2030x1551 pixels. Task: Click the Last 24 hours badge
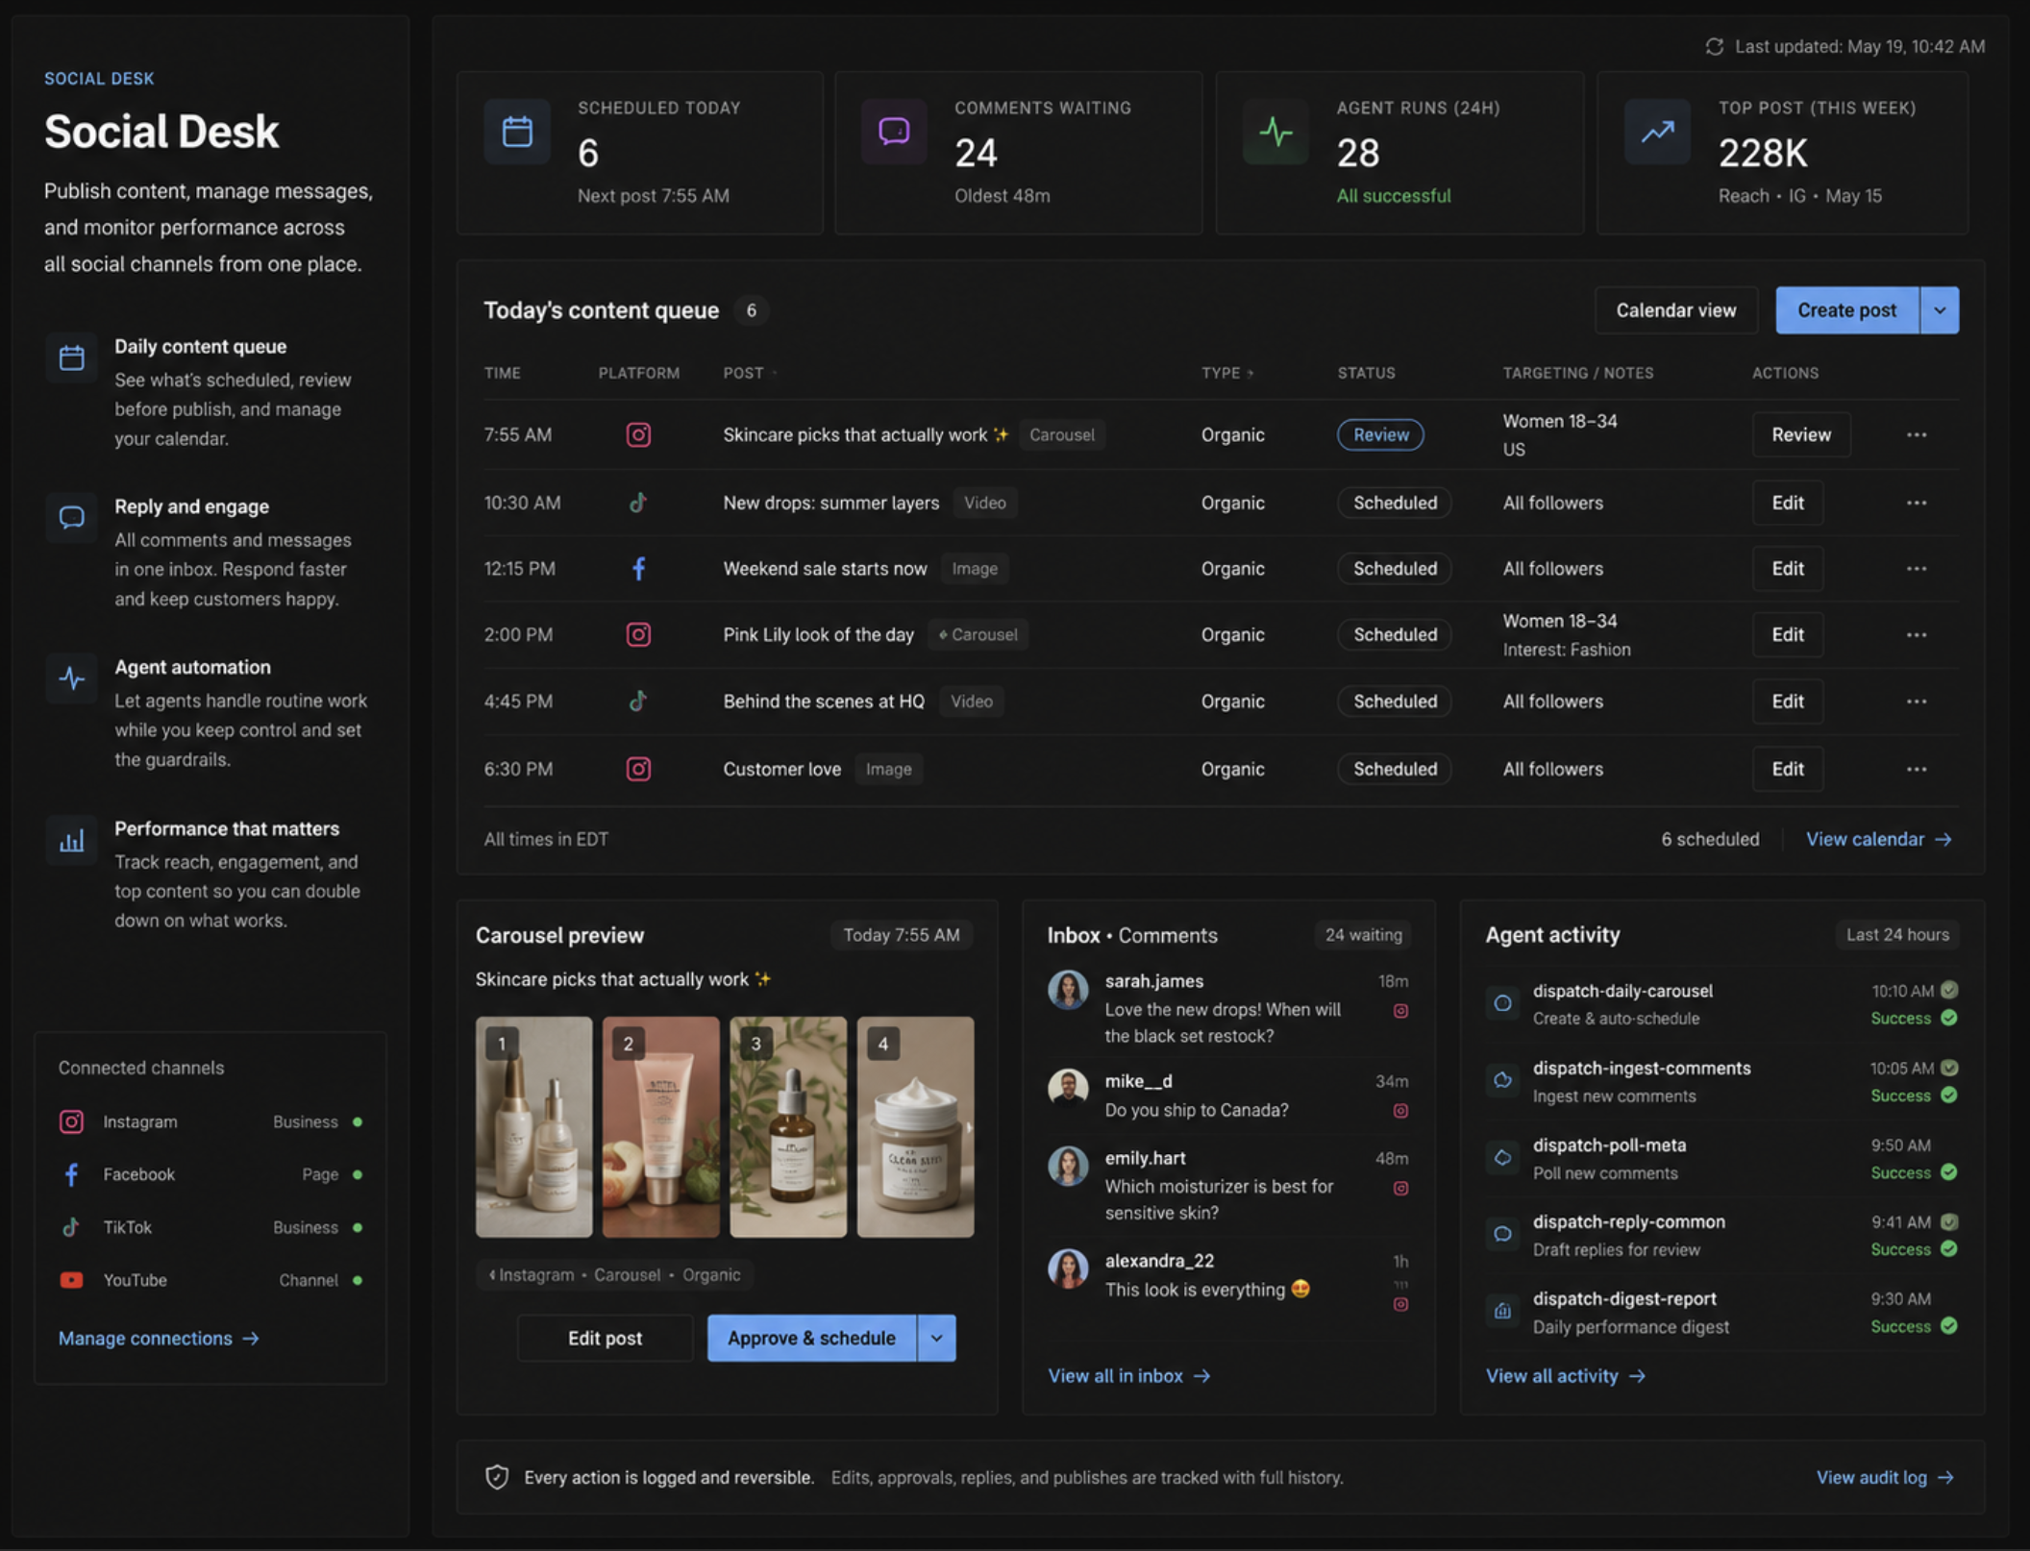click(1897, 934)
